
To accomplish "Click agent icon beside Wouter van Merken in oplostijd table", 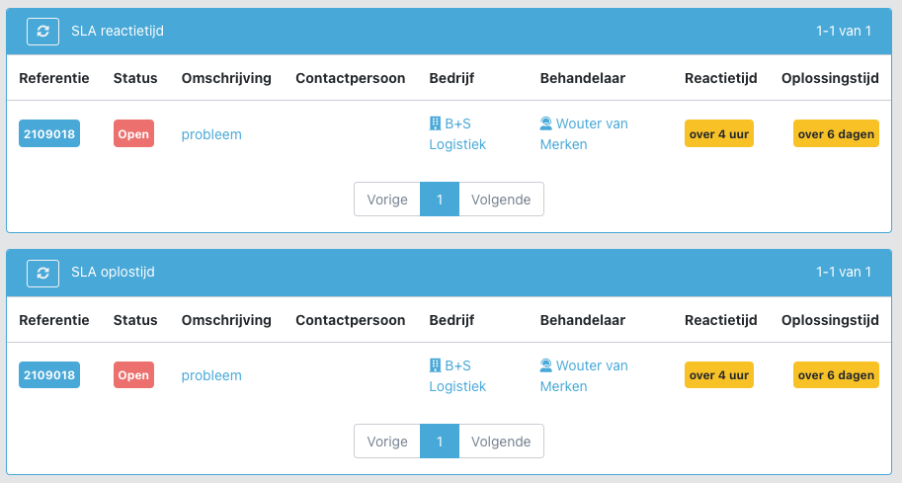I will click(546, 365).
